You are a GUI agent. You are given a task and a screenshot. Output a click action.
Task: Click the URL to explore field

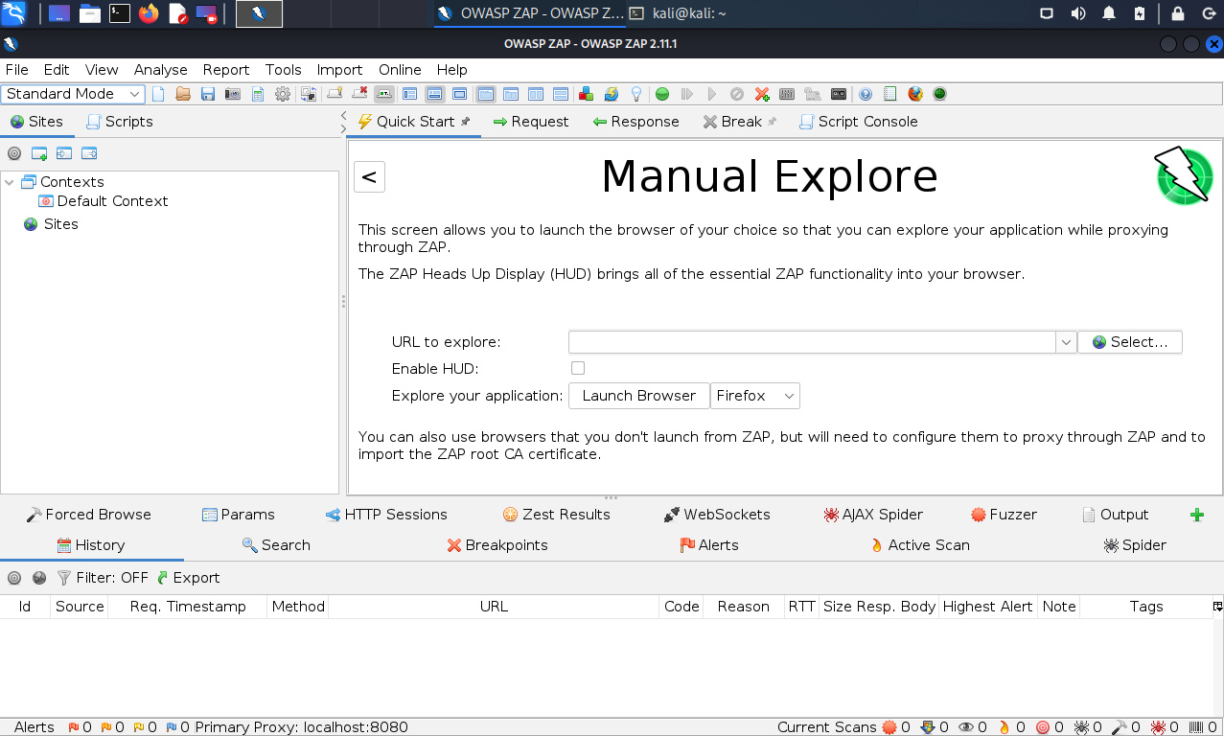(x=811, y=342)
